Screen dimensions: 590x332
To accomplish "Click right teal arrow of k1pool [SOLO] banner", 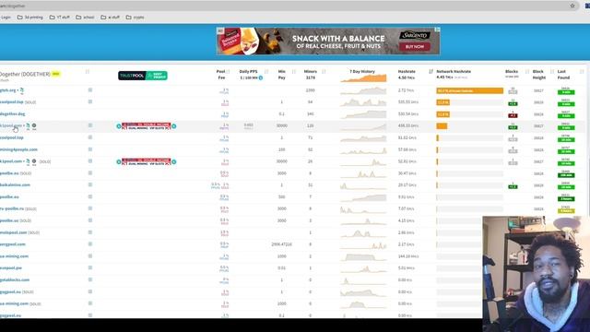I will (174, 162).
